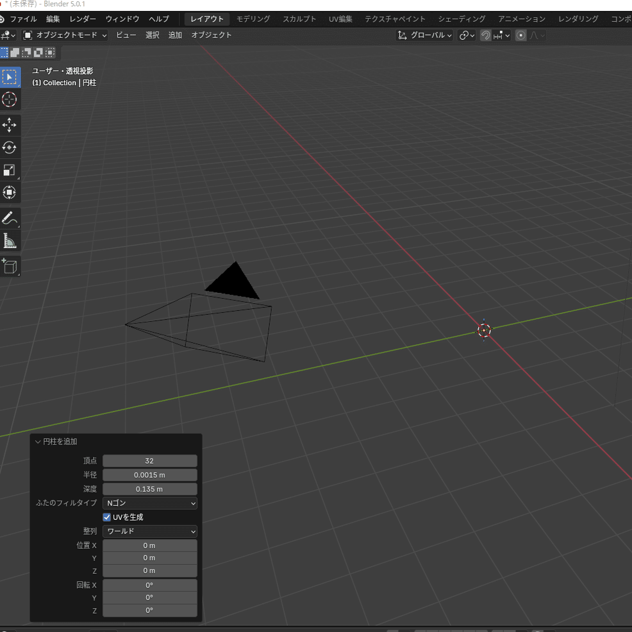Set selection mode to subtract selection
The image size is (632, 632).
click(27, 53)
